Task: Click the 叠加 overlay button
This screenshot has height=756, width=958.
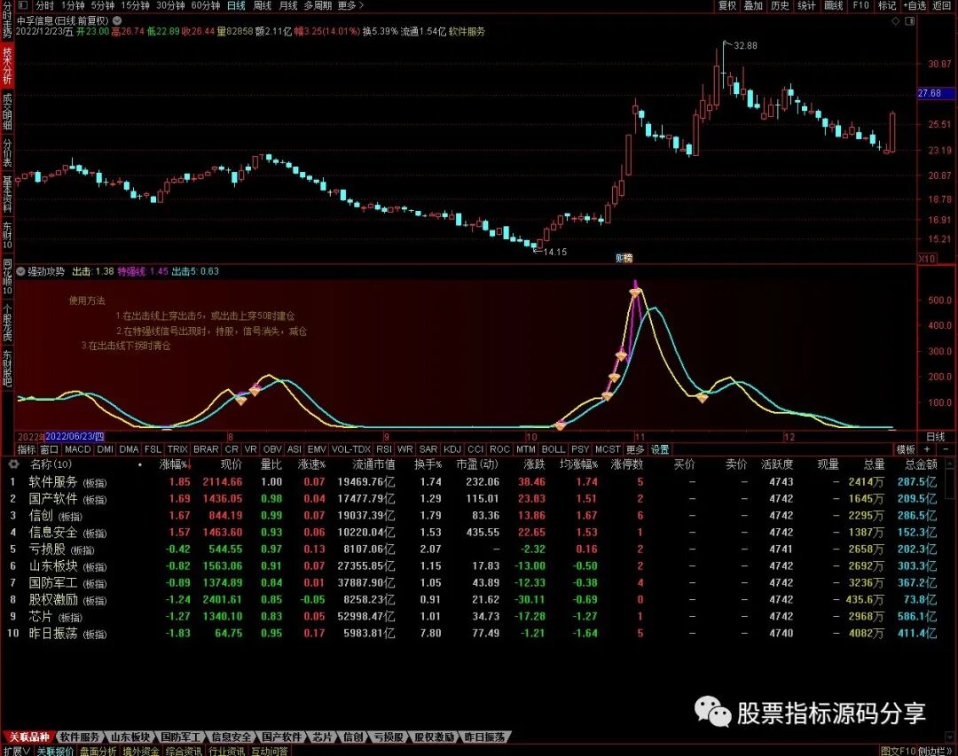Action: (x=753, y=5)
